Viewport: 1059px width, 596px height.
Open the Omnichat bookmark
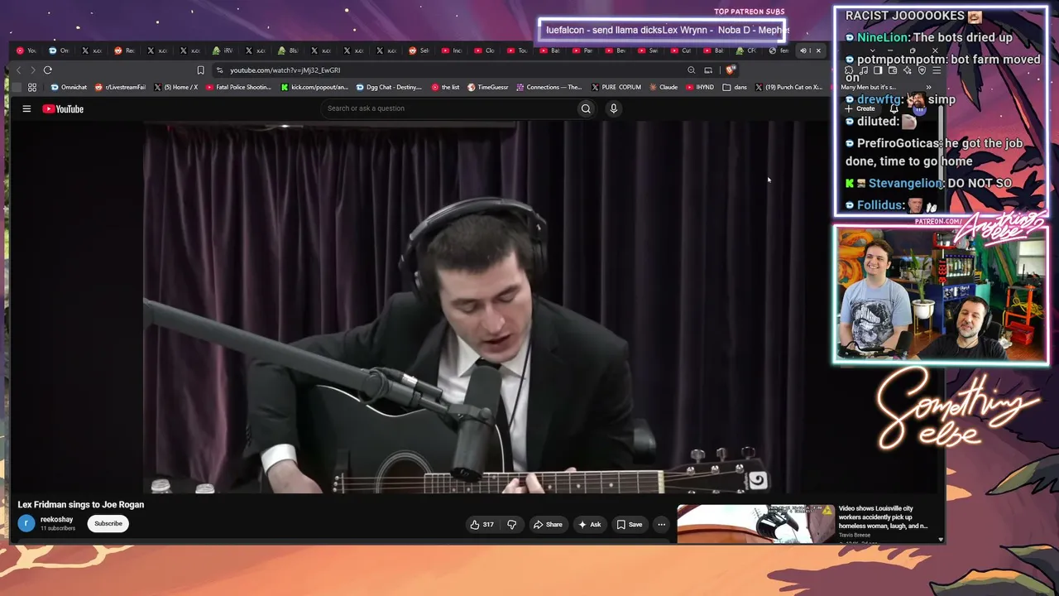click(69, 87)
